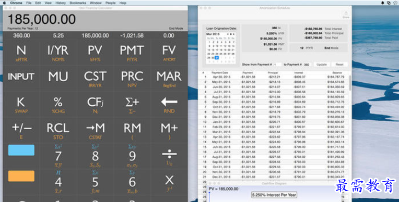Screen dimensions: 399x202
Task: Toggle sign with the +/- key
Action: (21, 130)
